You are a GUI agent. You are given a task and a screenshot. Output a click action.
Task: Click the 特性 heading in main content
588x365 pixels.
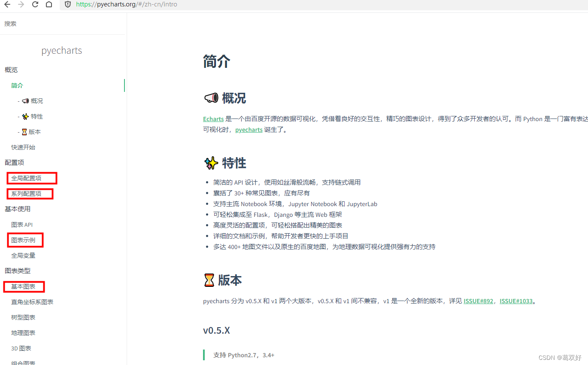pyautogui.click(x=234, y=163)
